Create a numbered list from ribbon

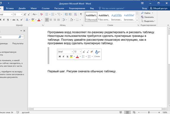(53, 14)
